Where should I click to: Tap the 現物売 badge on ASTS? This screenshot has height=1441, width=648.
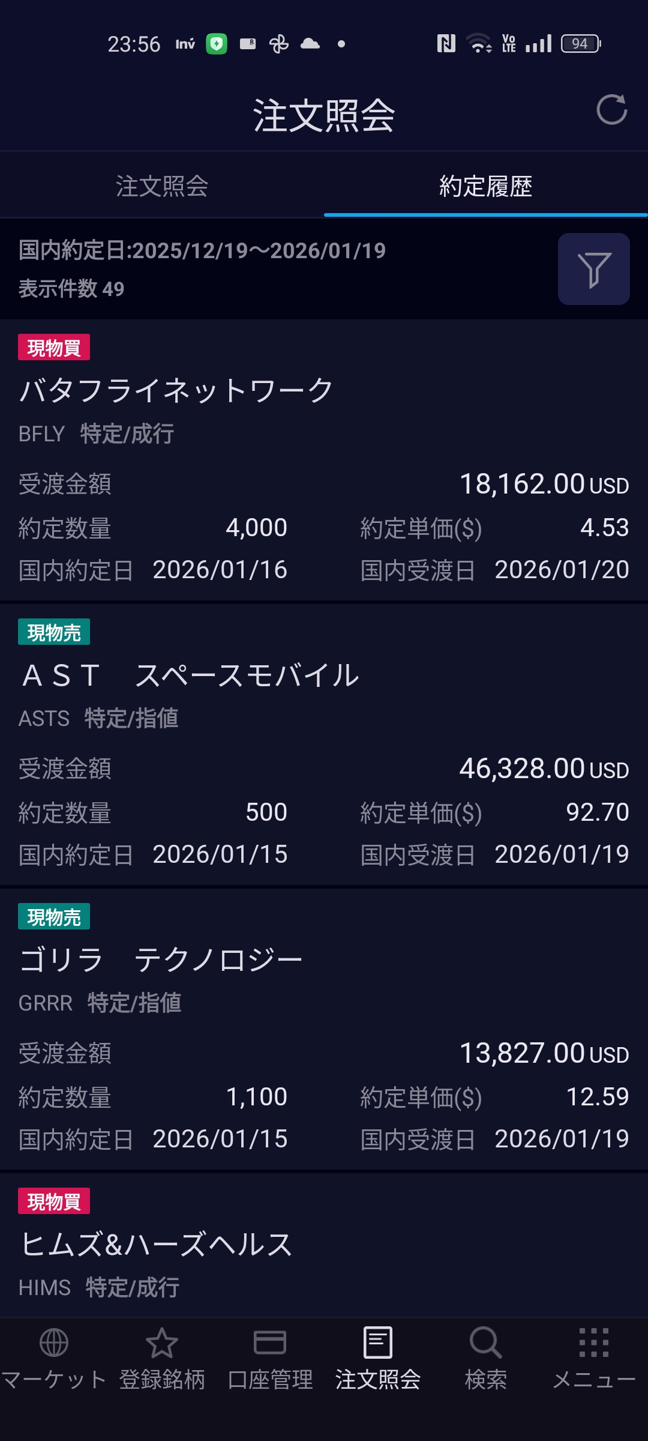[54, 632]
